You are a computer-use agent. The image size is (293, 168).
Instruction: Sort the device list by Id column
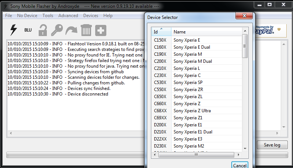point(161,32)
